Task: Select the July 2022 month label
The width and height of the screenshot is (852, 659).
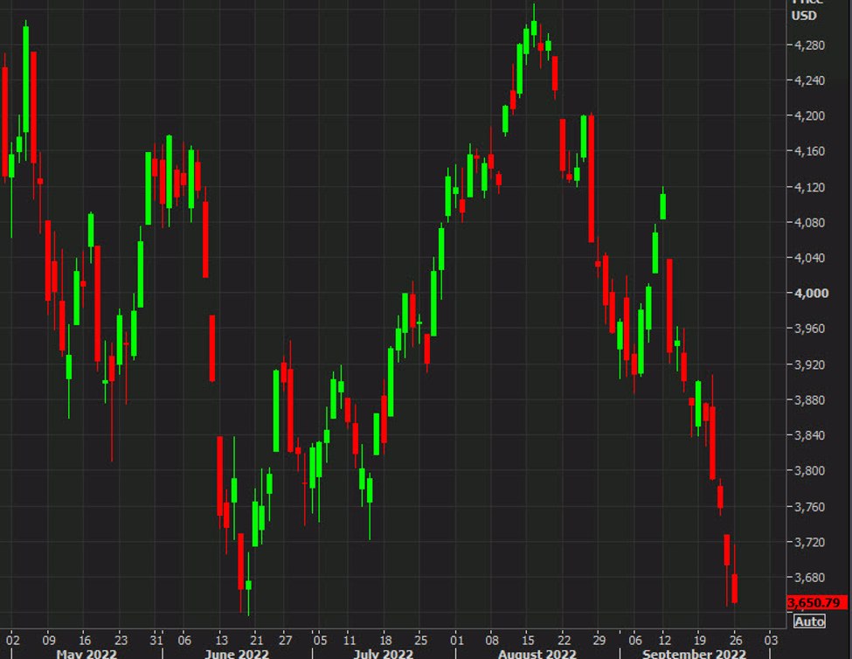Action: click(384, 653)
